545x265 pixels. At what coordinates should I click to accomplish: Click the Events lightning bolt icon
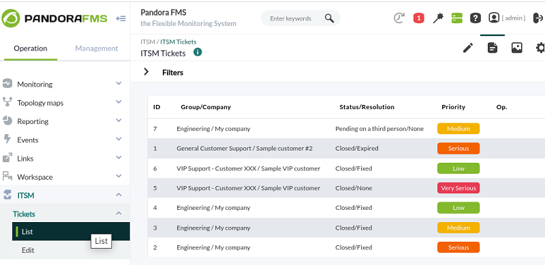tap(7, 139)
